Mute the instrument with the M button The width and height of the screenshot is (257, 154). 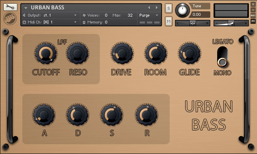click(168, 21)
